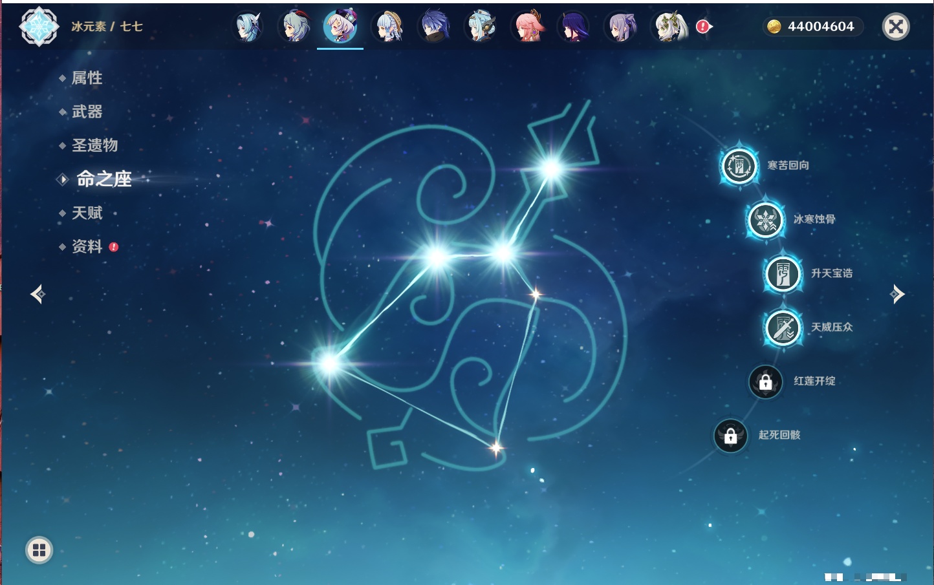Switch to the dark purple long-haired character

pyautogui.click(x=574, y=27)
